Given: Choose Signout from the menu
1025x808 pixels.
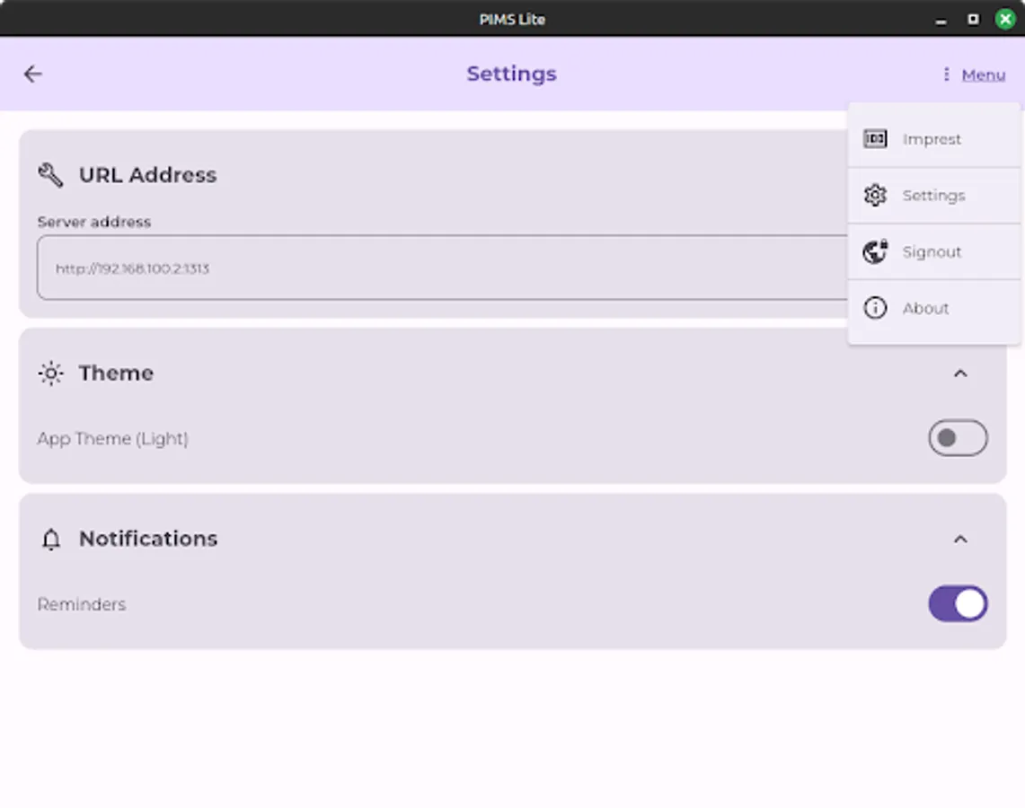Looking at the screenshot, I should point(932,251).
